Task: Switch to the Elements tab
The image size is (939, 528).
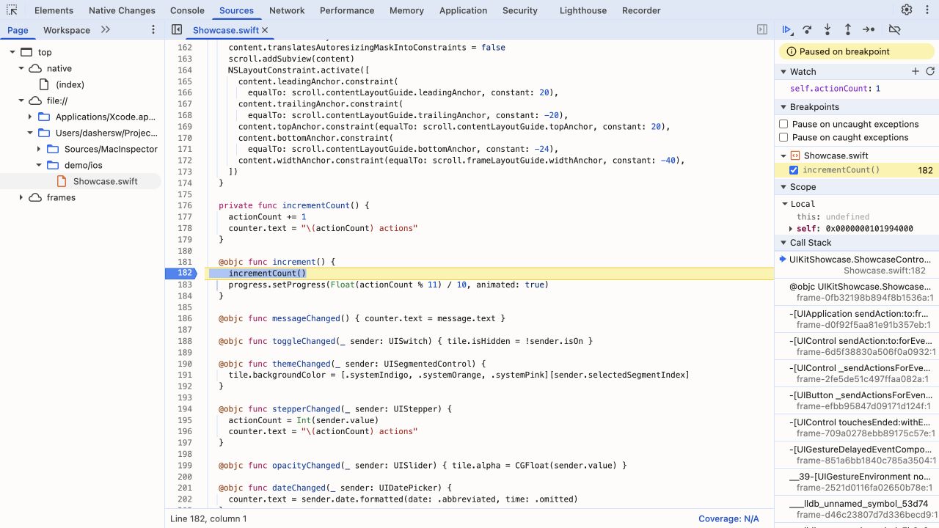Action: click(54, 10)
